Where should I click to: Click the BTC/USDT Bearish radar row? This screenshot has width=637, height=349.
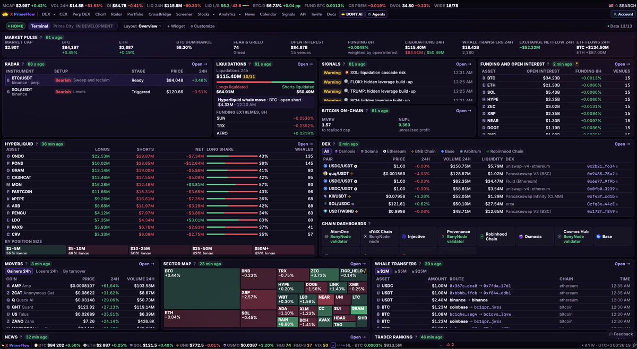(x=106, y=80)
